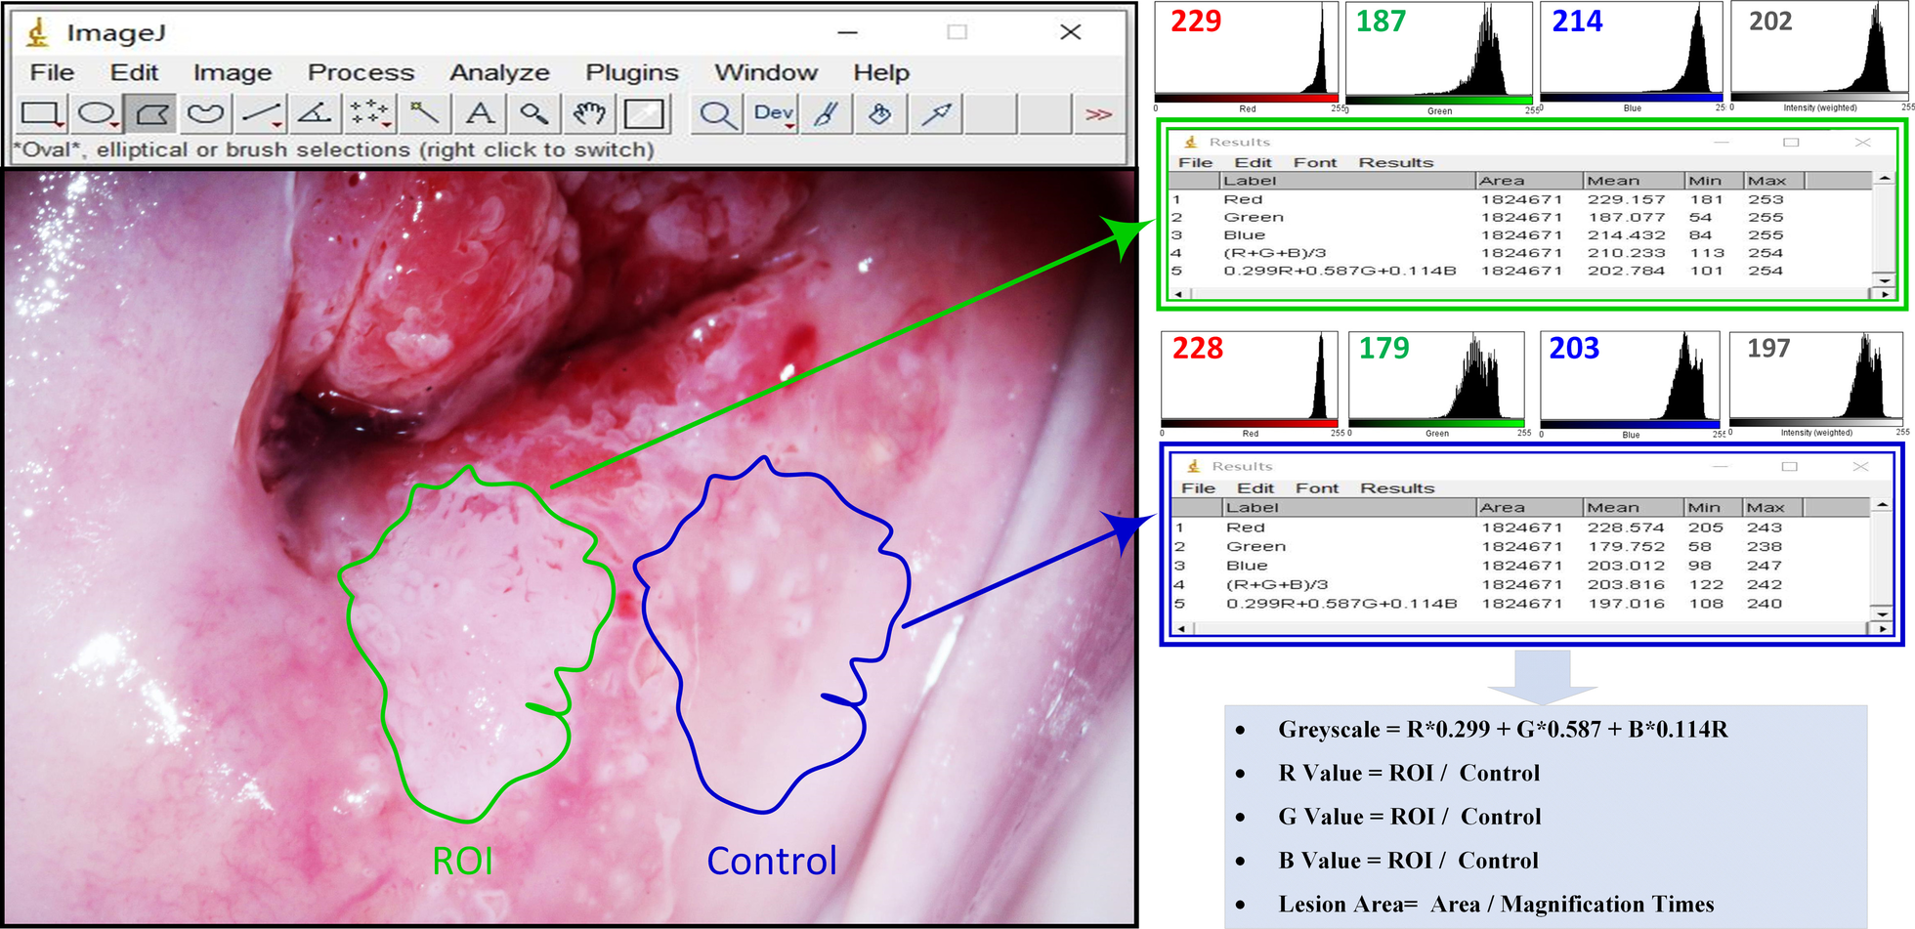The width and height of the screenshot is (1915, 929).
Task: Select the Arrow tool
Action: pyautogui.click(x=936, y=114)
